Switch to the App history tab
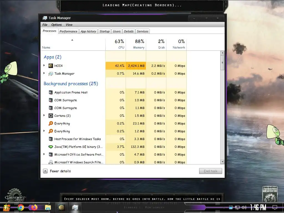Image resolution: width=284 pixels, height=213 pixels. click(88, 31)
